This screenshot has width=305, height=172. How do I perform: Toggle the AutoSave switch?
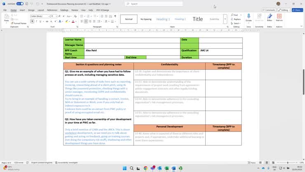click(20, 4)
